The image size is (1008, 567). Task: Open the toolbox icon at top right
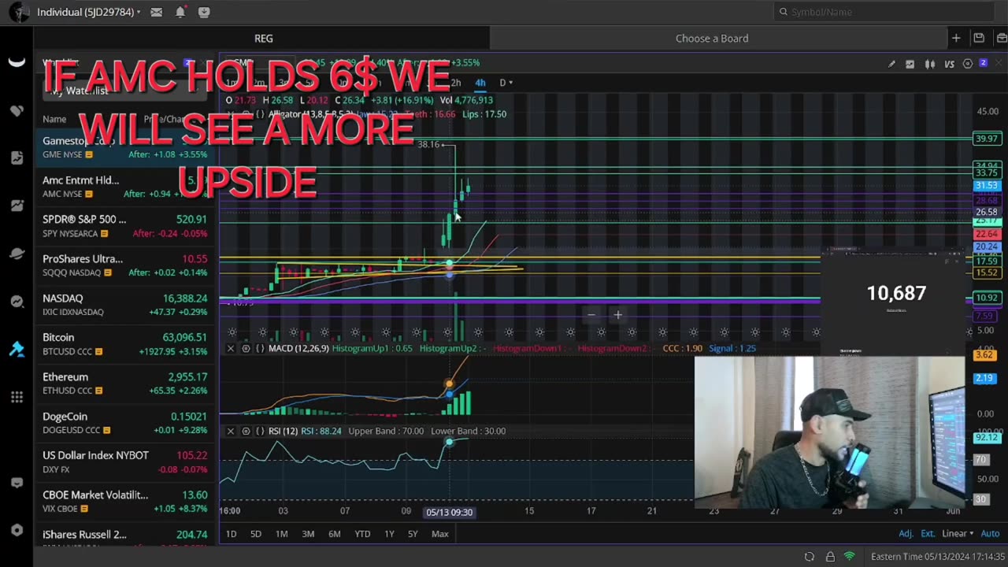1002,38
